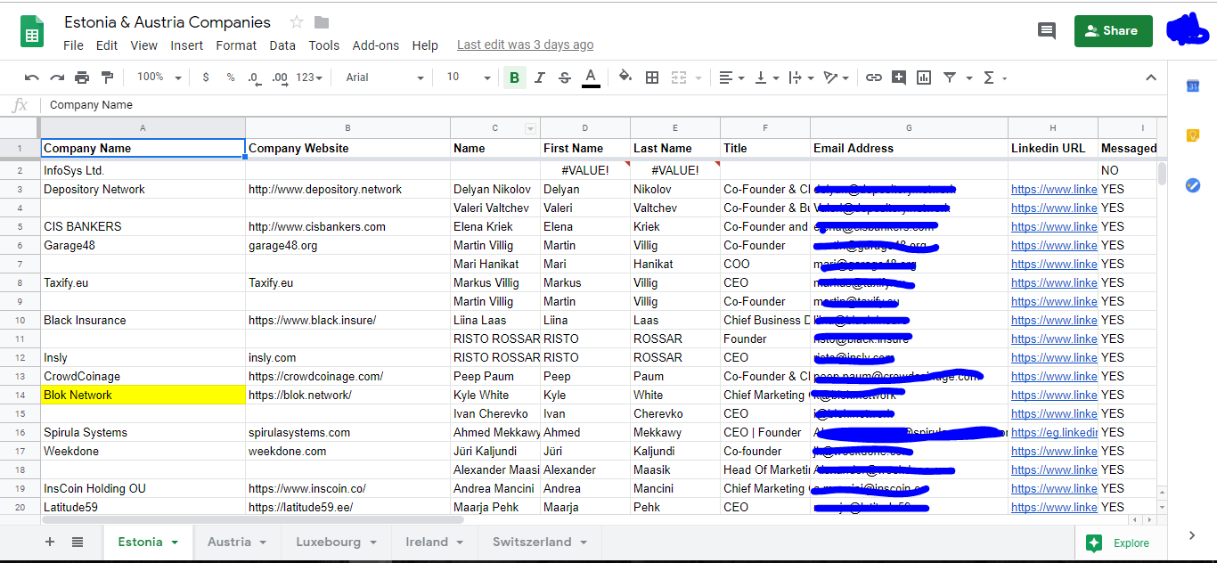This screenshot has height=563, width=1217.
Task: Click the green Share button
Action: 1113,30
